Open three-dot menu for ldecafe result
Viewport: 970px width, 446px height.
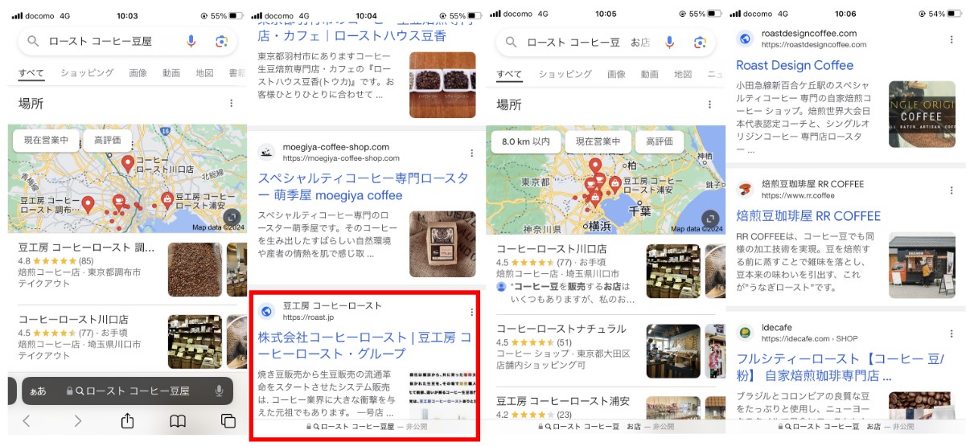[952, 333]
